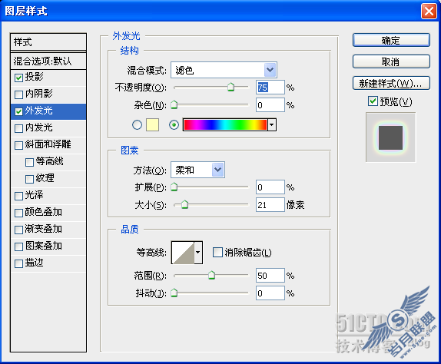Viewport: 441px width, 364px height.
Task: Check the 消除锯齿(L) anti-alias checkbox
Action: tap(217, 252)
